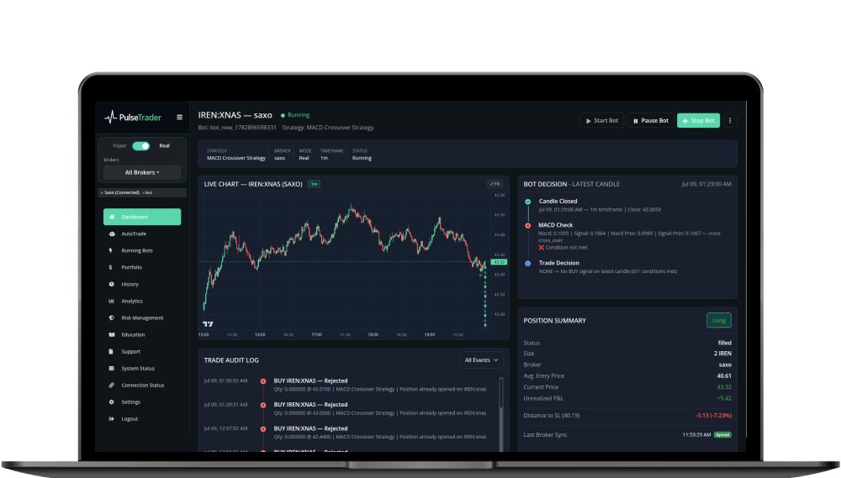Click the History clock icon

(x=112, y=284)
